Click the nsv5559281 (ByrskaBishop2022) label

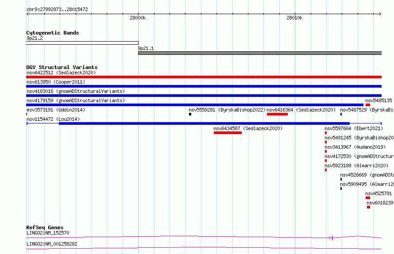pyautogui.click(x=227, y=110)
